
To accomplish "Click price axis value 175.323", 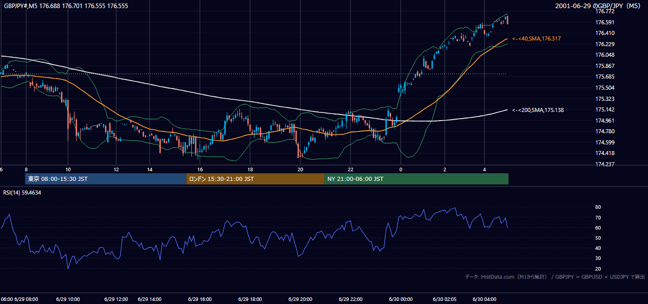I will pyautogui.click(x=605, y=99).
